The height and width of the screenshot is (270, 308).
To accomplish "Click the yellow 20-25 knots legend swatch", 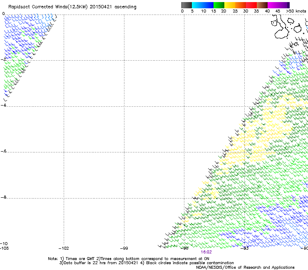I will tap(230, 5).
